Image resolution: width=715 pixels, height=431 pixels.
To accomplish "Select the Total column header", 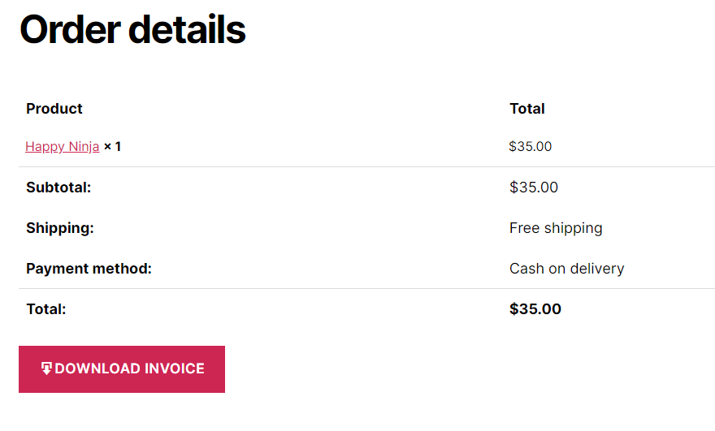I will [x=527, y=109].
